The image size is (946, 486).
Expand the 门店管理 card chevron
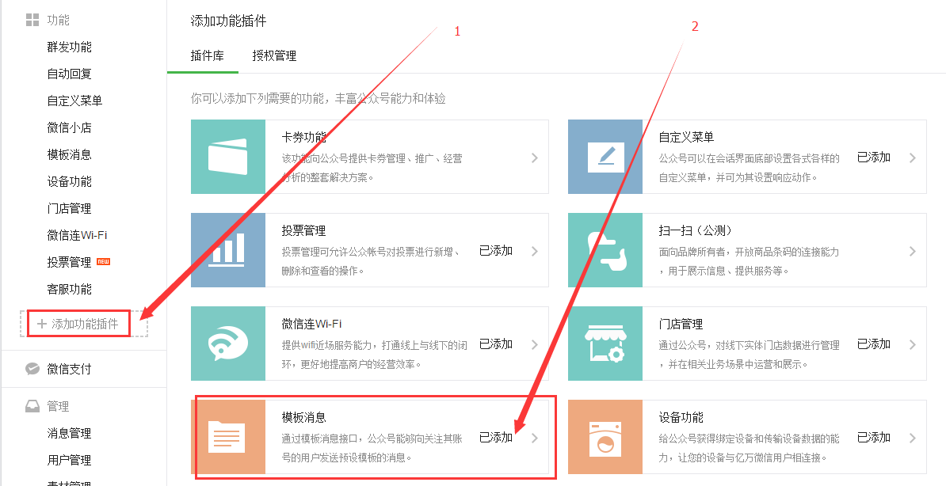coord(912,345)
